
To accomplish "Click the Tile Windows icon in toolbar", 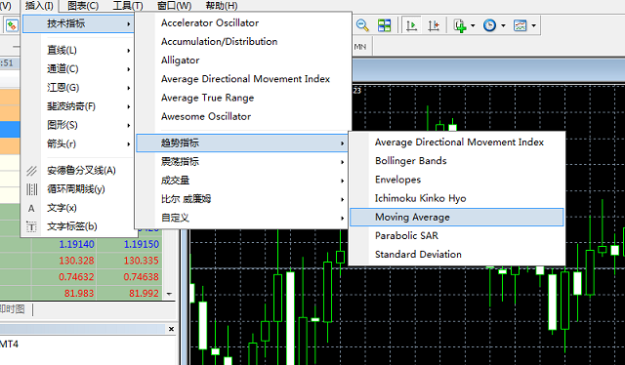I will tap(384, 25).
